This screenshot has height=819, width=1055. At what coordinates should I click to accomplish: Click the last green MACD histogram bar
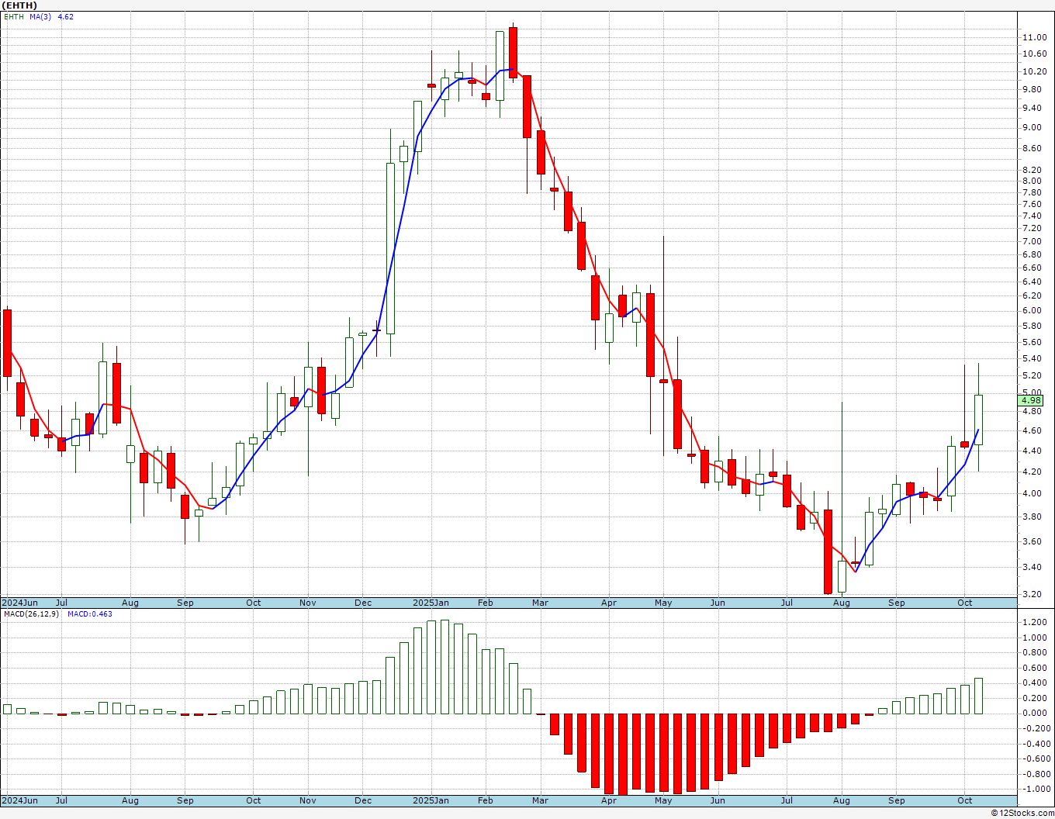pos(978,696)
